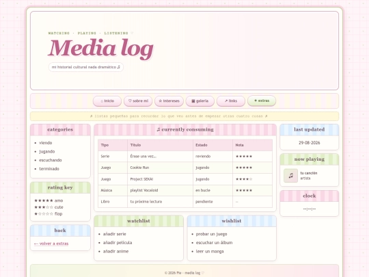This screenshot has width=369, height=277.
Task: Select terminado in categories list
Action: (49, 169)
